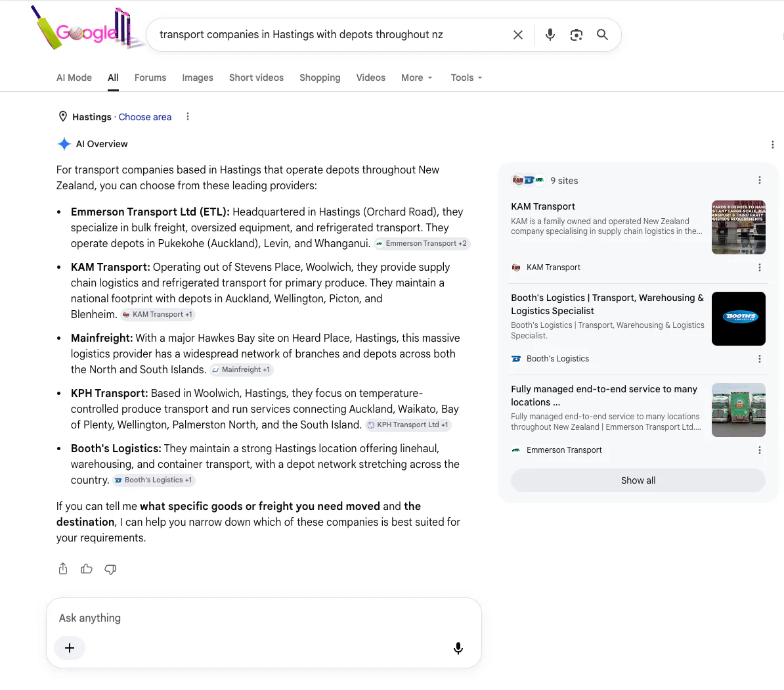The height and width of the screenshot is (690, 784).
Task: Click the Emmerson Transport source name label
Action: (x=564, y=450)
